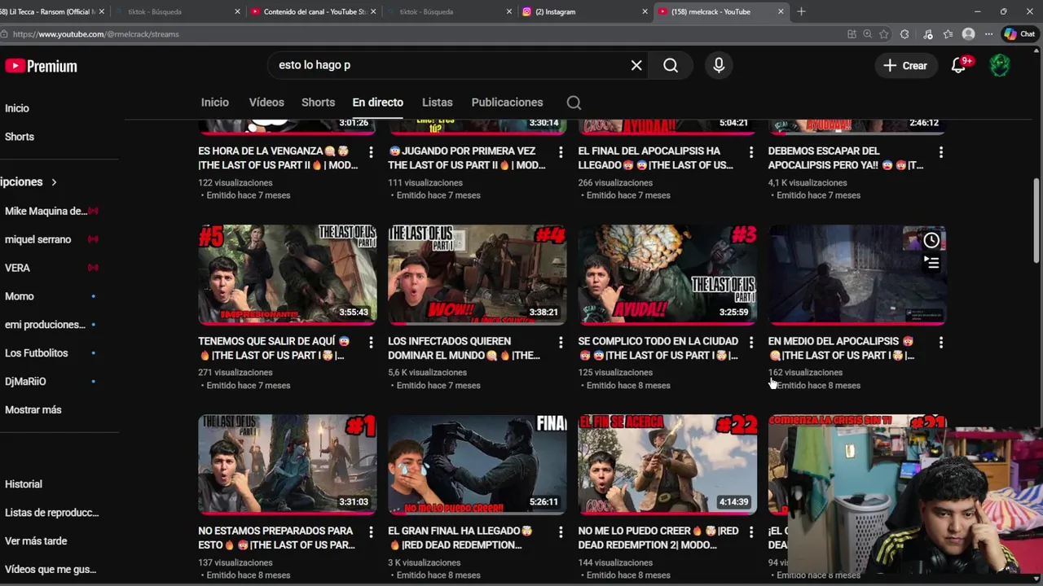Image resolution: width=1043 pixels, height=586 pixels.
Task: Open options for EN MEDIO DEL APOCALIPSIS video
Action: pyautogui.click(x=940, y=343)
